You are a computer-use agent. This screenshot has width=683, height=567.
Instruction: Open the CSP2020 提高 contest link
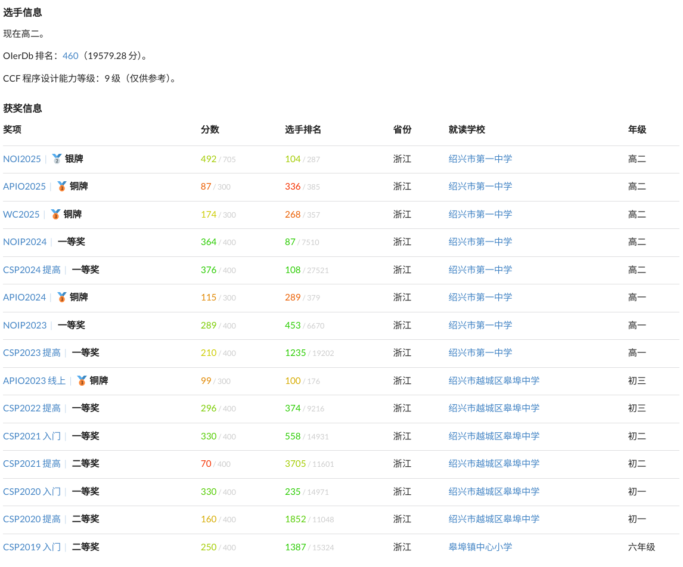coord(32,519)
